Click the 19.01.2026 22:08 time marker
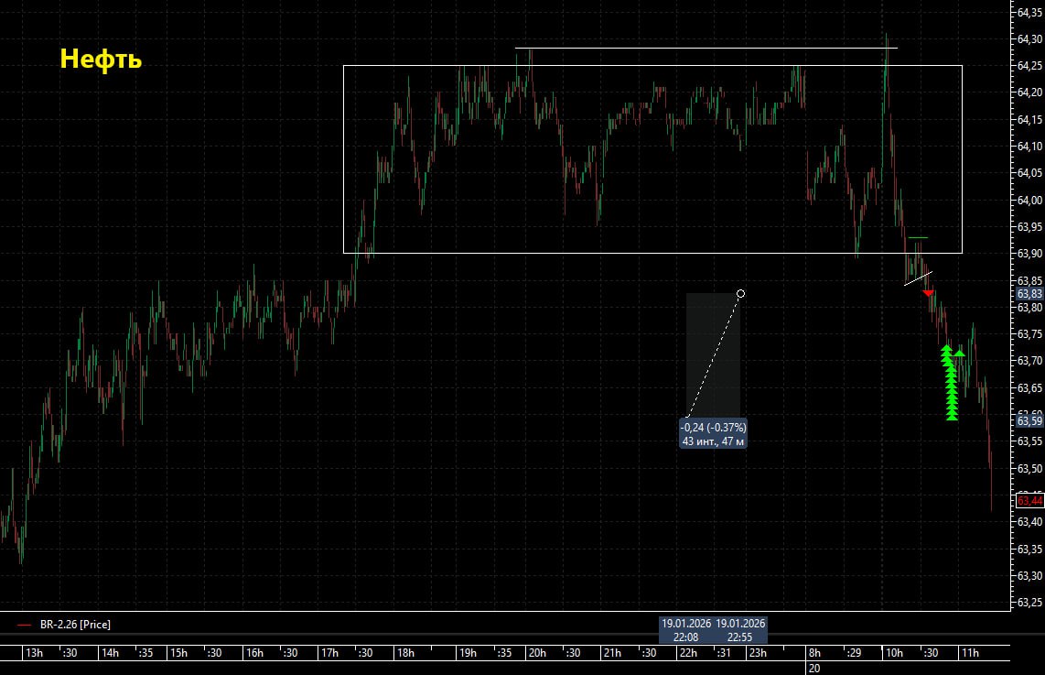 686,630
